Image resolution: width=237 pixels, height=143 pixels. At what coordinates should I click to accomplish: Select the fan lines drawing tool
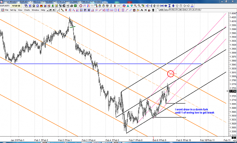pyautogui.click(x=77, y=10)
